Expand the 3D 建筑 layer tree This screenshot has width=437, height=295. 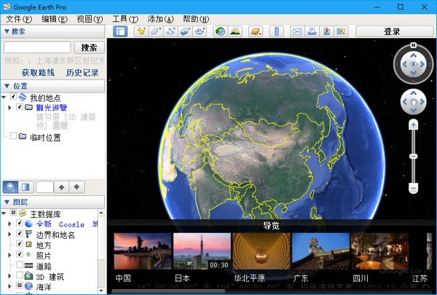(9, 276)
